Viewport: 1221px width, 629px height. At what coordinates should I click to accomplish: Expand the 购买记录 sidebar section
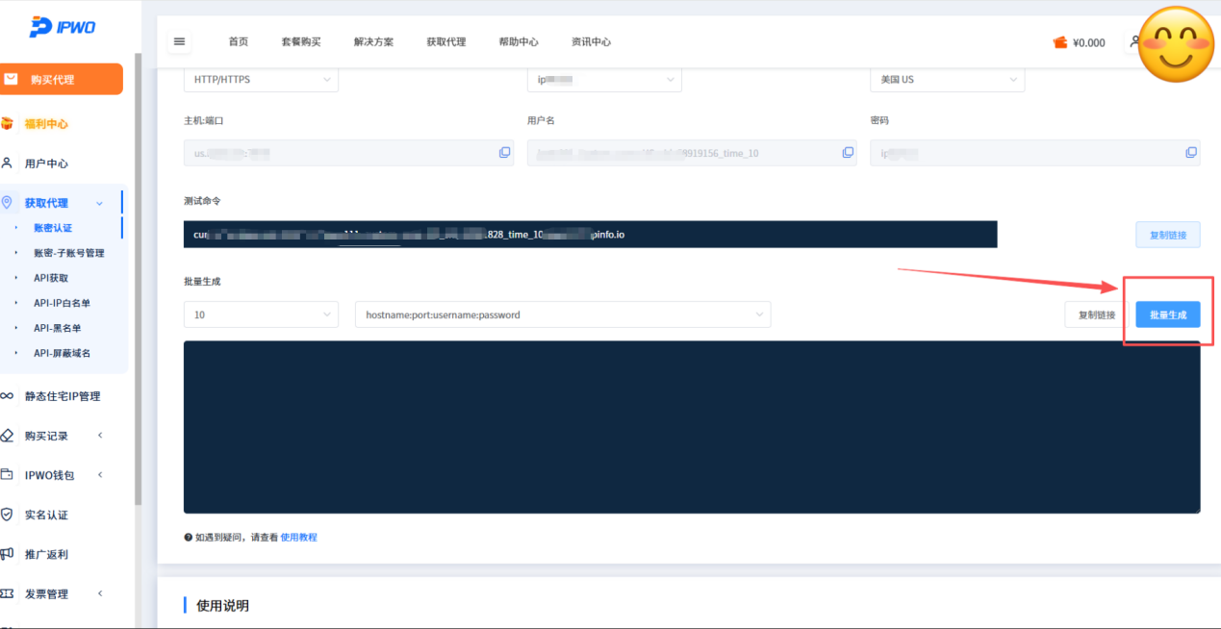pyautogui.click(x=100, y=436)
